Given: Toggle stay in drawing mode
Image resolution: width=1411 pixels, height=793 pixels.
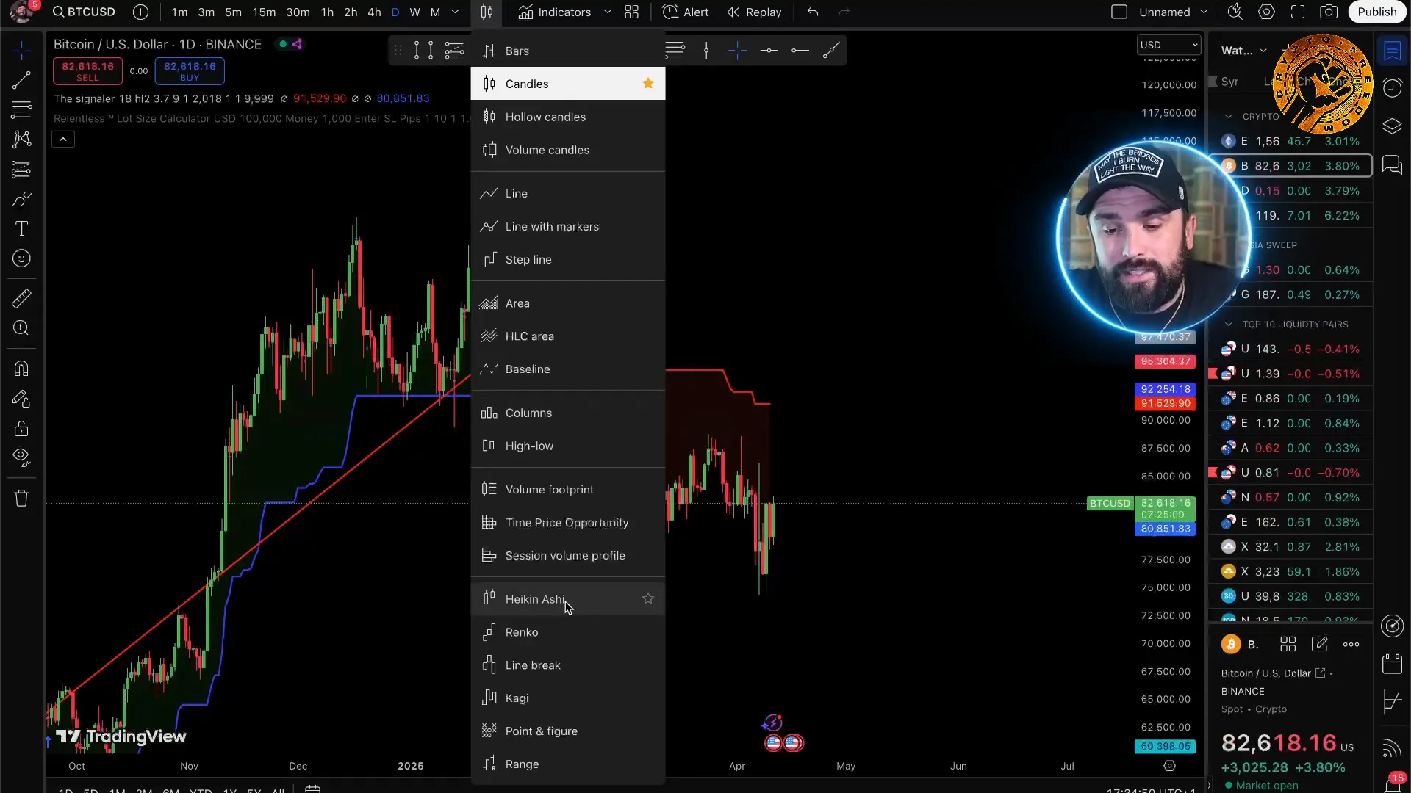Looking at the screenshot, I should click(21, 399).
